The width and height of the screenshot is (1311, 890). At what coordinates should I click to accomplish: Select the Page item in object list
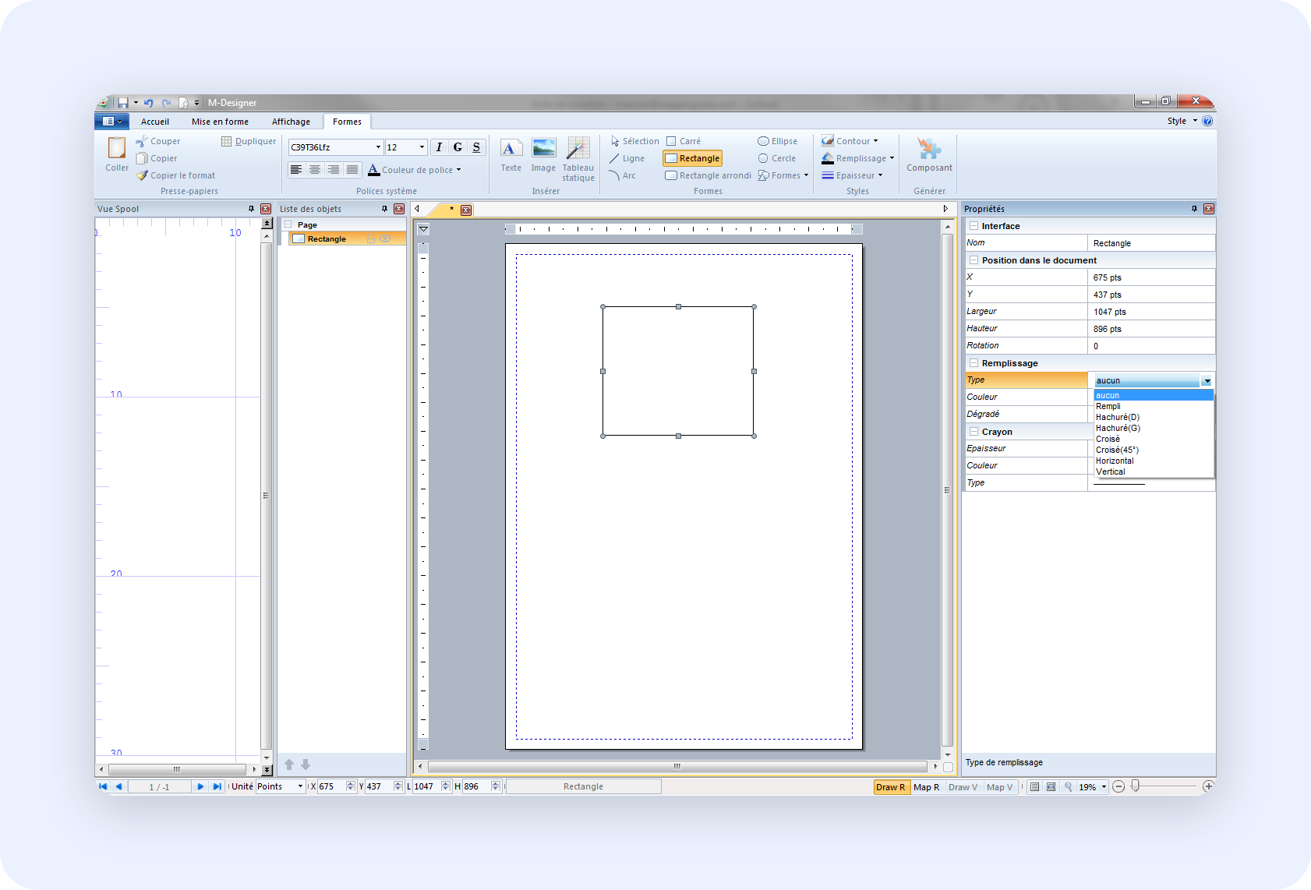tap(307, 225)
